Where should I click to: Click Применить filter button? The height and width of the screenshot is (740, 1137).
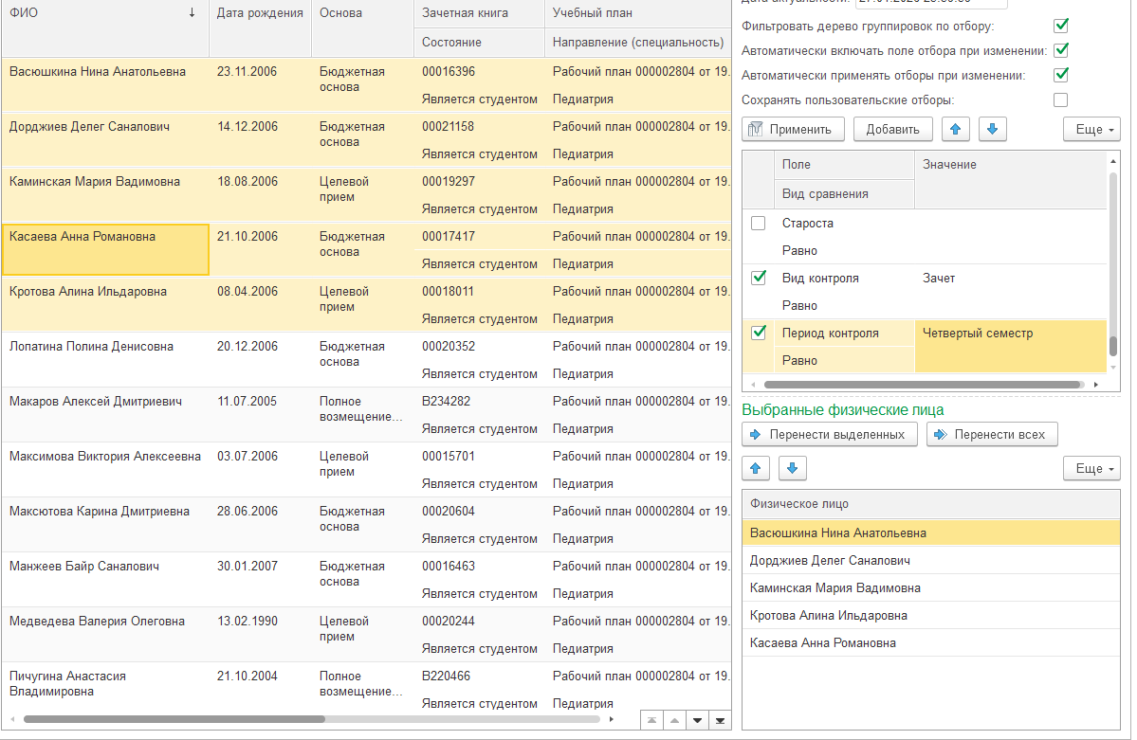[791, 129]
